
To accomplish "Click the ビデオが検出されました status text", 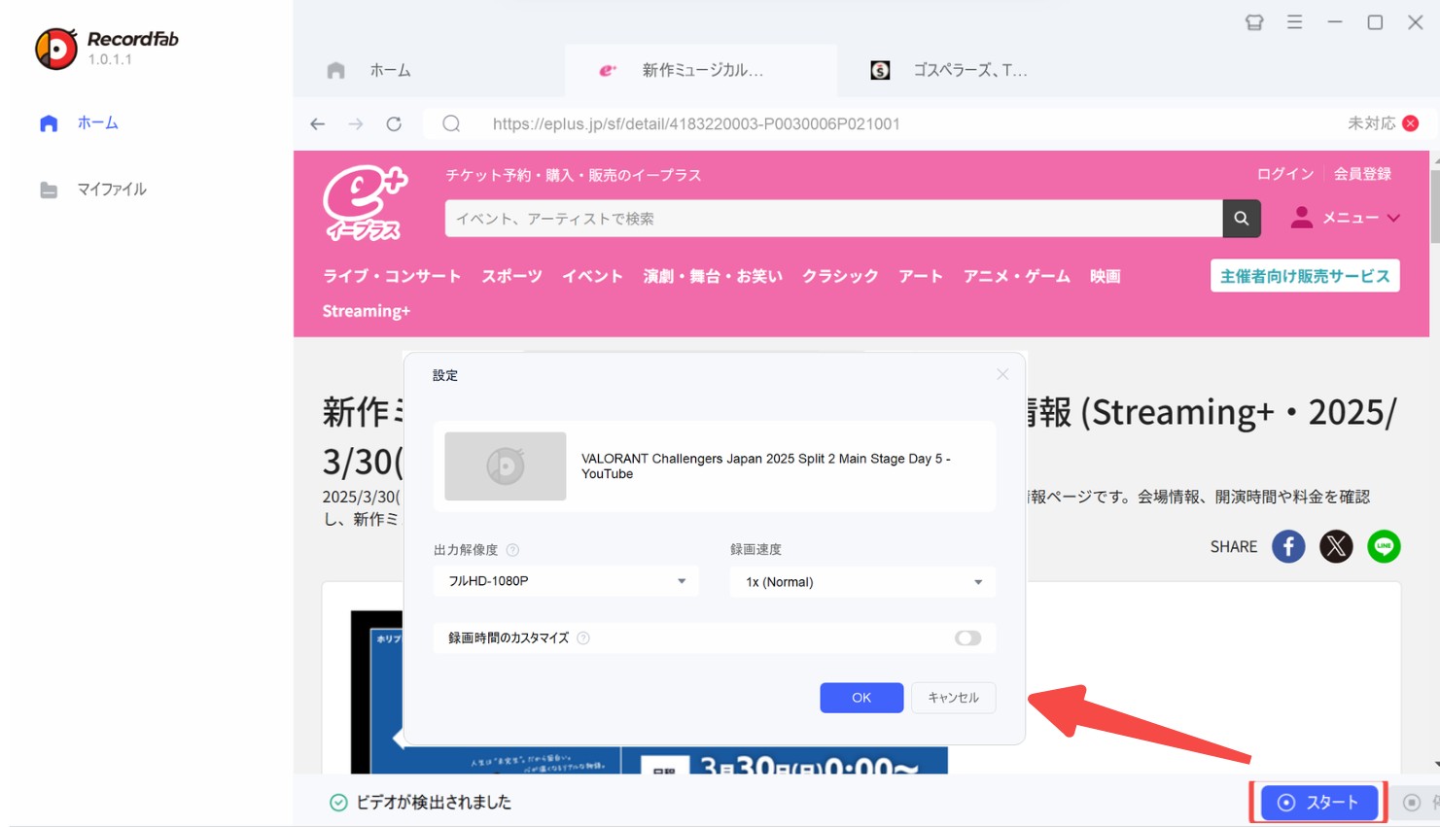I will tap(434, 803).
